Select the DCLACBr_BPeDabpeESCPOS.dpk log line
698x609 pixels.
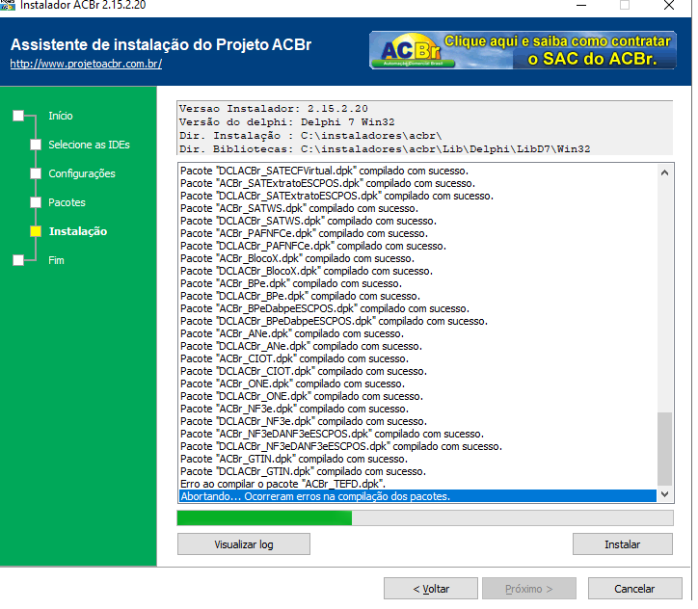[x=417, y=321]
